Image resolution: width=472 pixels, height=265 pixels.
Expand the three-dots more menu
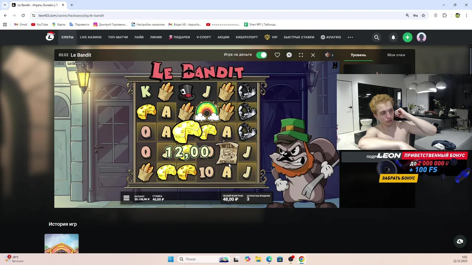tap(350, 37)
